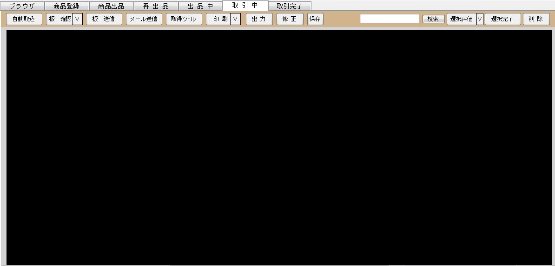Click the 板 送信 button
The height and width of the screenshot is (266, 555).
point(104,19)
